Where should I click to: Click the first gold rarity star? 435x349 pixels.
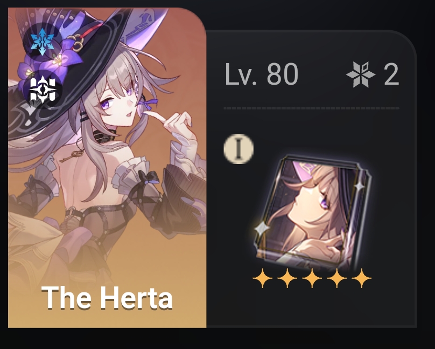(262, 278)
